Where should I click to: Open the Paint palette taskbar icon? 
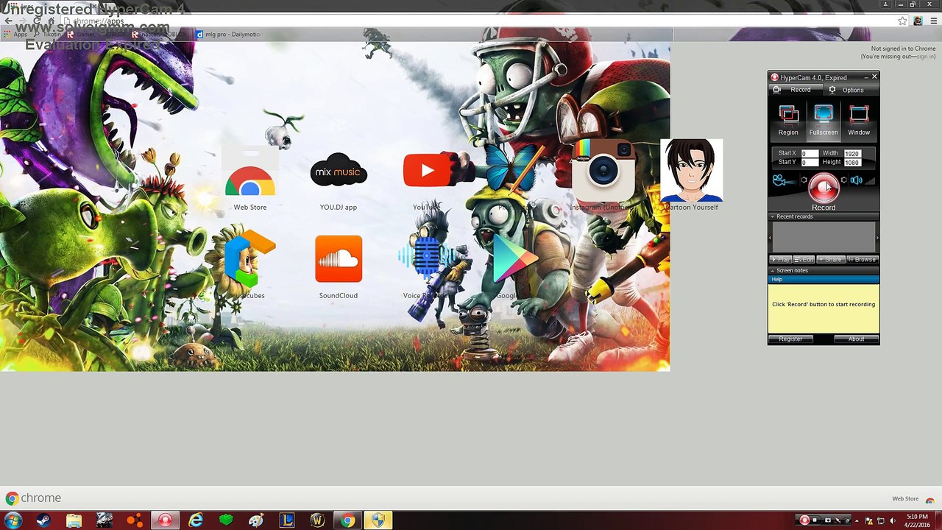coord(256,520)
